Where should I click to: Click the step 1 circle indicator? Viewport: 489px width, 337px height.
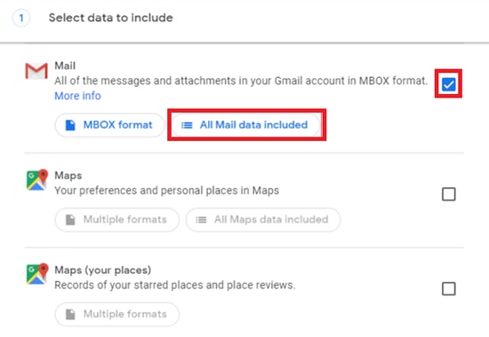21,18
